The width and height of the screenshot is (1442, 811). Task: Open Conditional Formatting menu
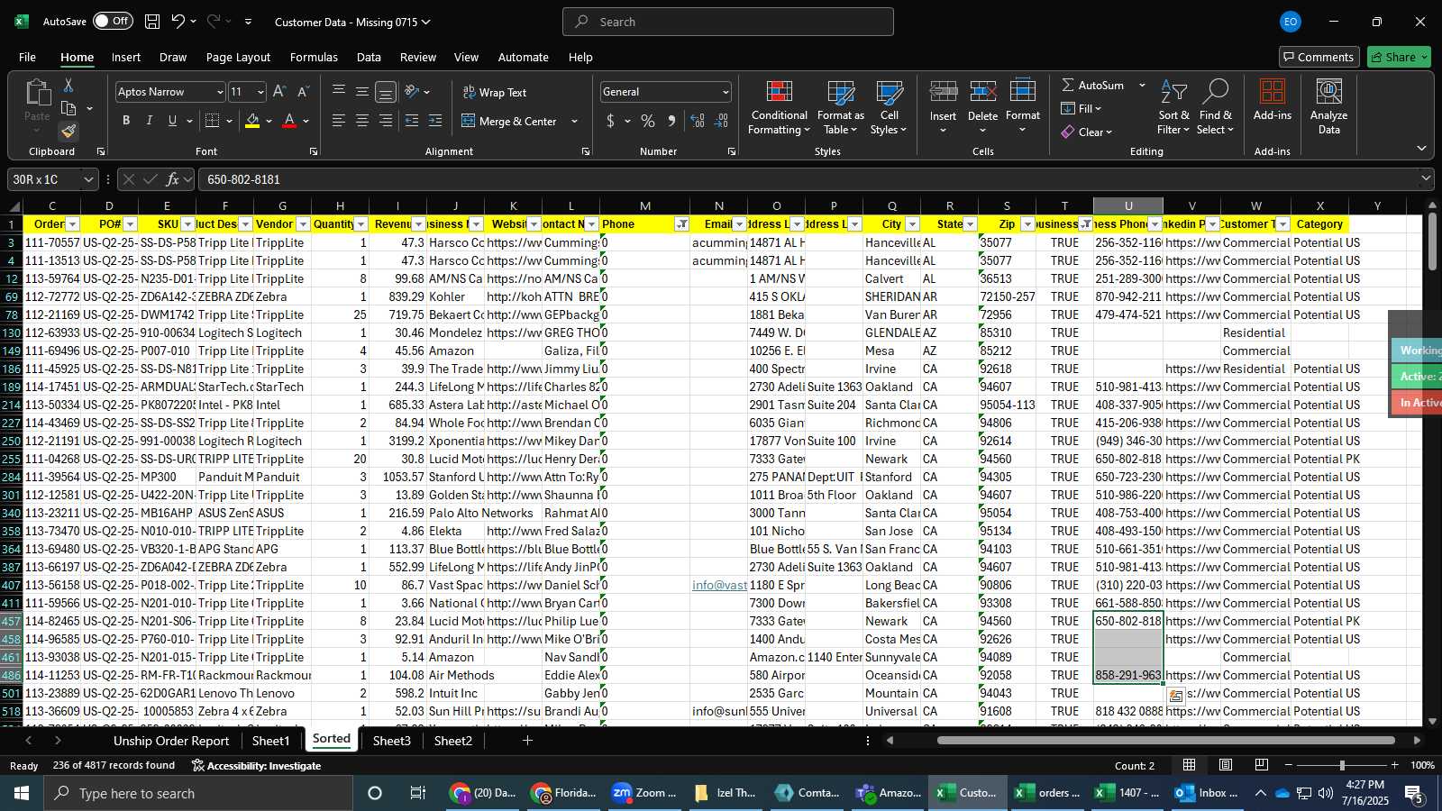coord(780,108)
